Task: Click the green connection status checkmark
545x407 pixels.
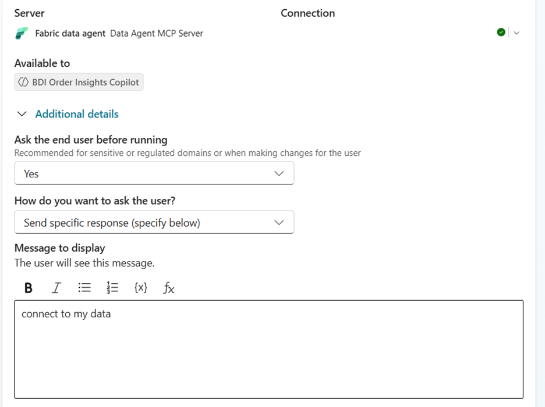Action: coord(501,33)
